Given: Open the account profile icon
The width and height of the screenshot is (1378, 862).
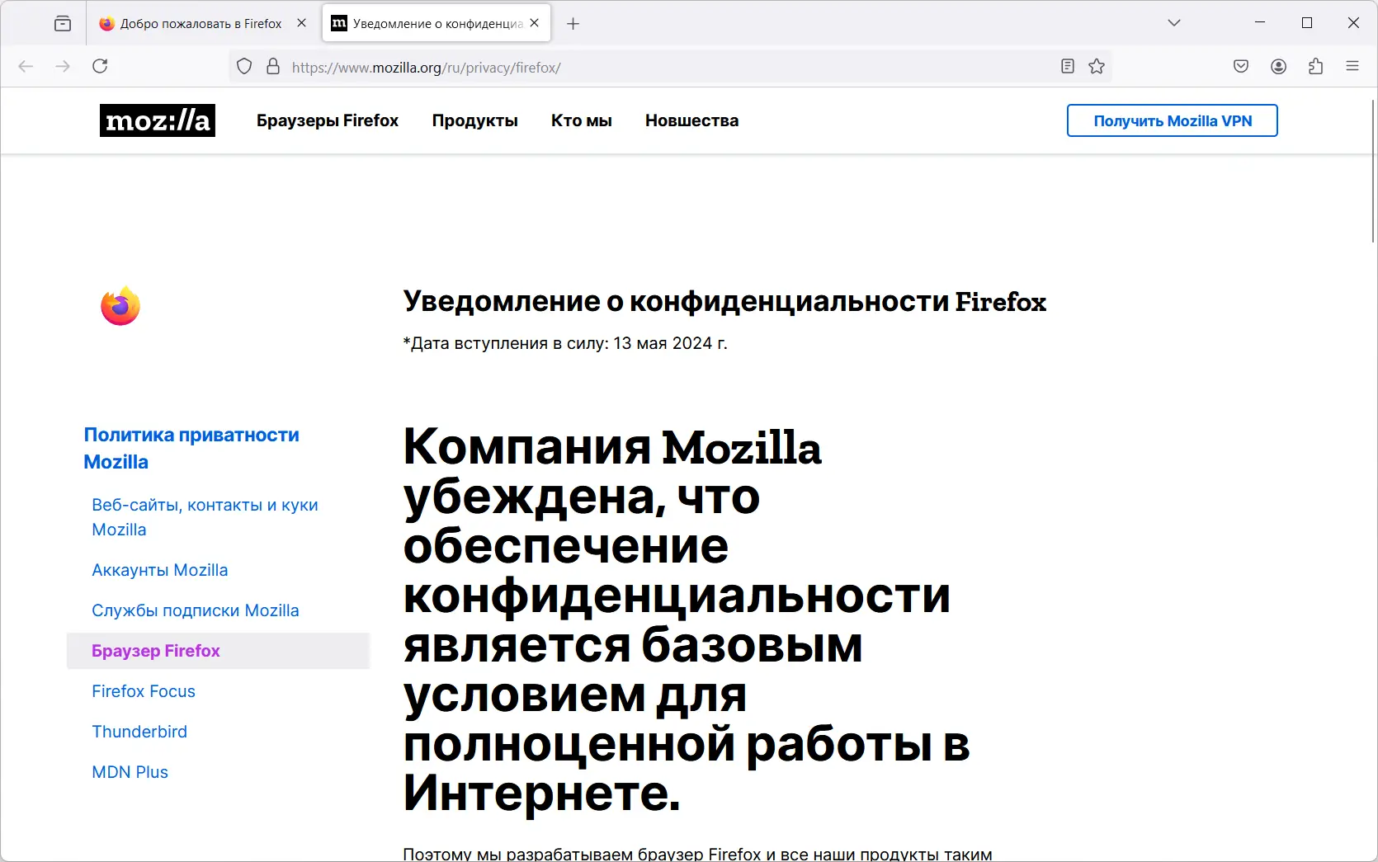Looking at the screenshot, I should [1279, 66].
